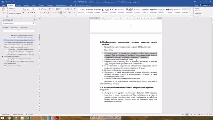Screen dimensions: 213x120
Task: Click Заменить (replace) button
Action: [x=197, y=11]
